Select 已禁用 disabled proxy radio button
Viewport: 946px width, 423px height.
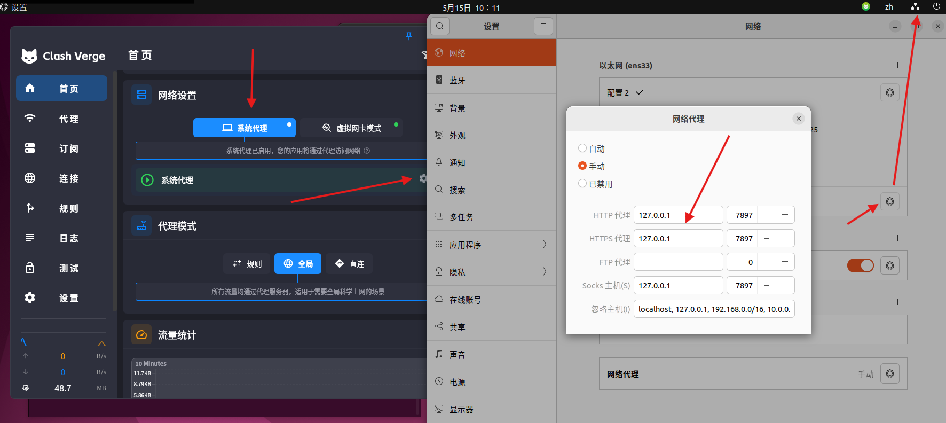582,184
